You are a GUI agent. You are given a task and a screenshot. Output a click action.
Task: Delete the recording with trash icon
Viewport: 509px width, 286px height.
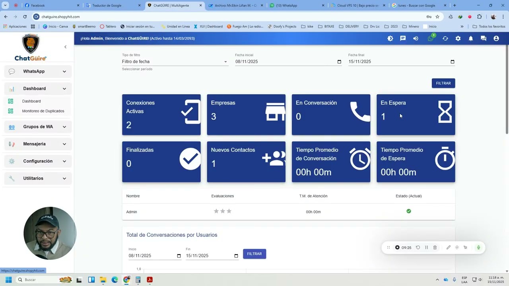[x=435, y=247]
